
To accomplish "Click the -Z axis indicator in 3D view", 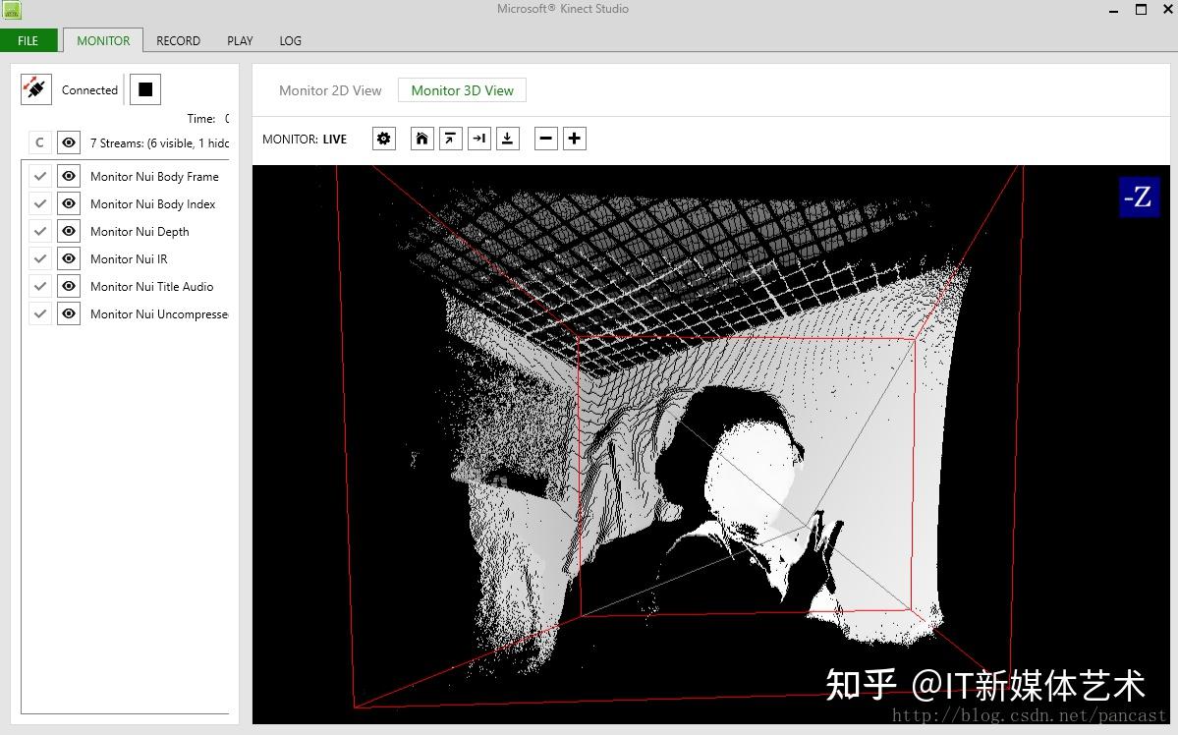I will coord(1139,197).
